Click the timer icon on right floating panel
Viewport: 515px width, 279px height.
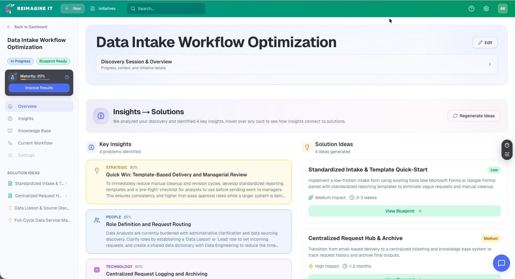pos(507,145)
